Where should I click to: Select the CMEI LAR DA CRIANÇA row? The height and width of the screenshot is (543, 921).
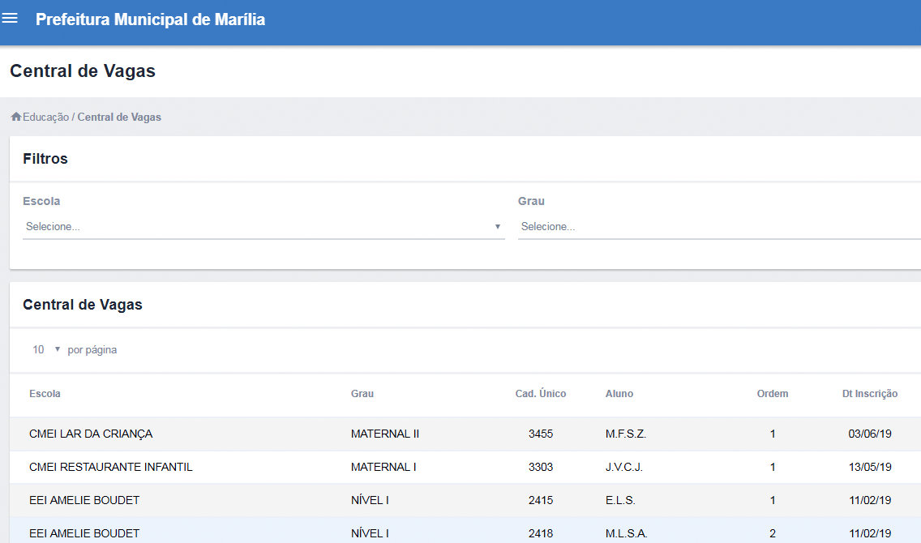(91, 434)
